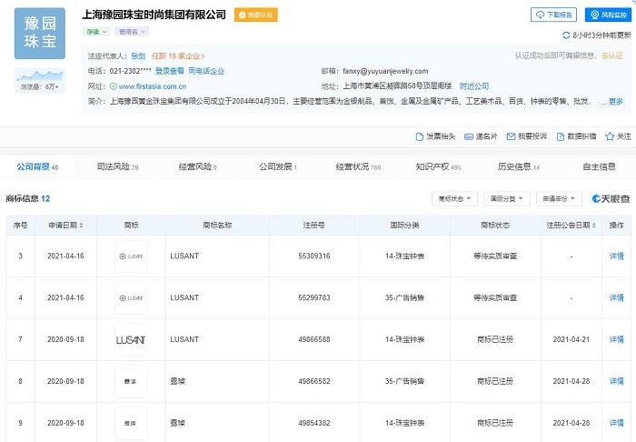The width and height of the screenshot is (636, 442).
Task: Click 商标已注册 status in row 7
Action: (x=495, y=340)
